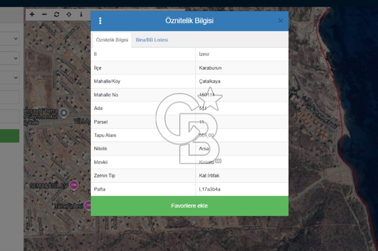Click the info tool icon
The height and width of the screenshot is (251, 378).
81,14
